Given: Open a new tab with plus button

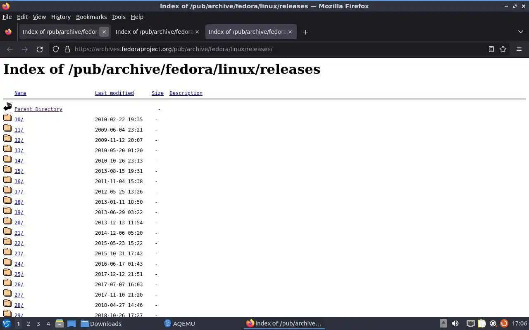Looking at the screenshot, I should (305, 32).
